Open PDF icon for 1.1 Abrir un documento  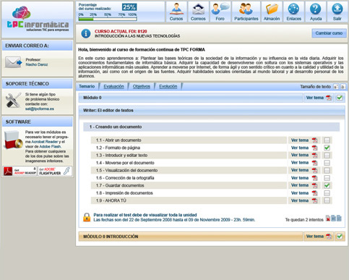click(x=314, y=140)
